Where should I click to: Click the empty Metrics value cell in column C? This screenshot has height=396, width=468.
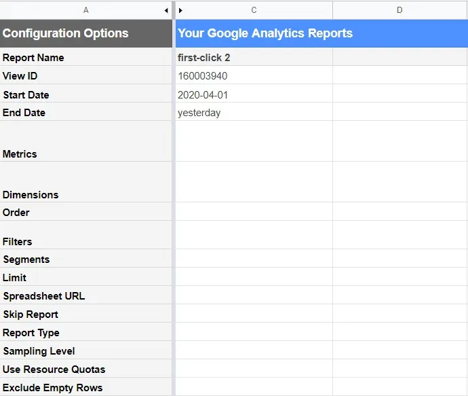coord(254,141)
